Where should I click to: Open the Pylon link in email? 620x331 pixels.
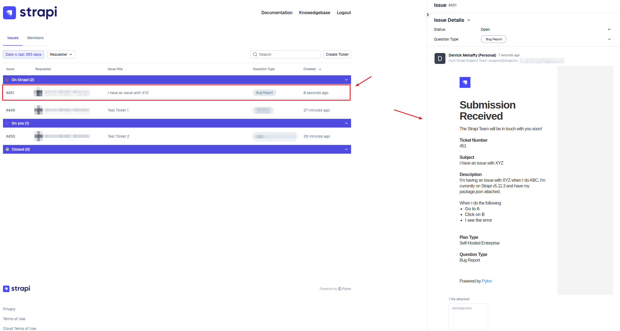(x=487, y=281)
